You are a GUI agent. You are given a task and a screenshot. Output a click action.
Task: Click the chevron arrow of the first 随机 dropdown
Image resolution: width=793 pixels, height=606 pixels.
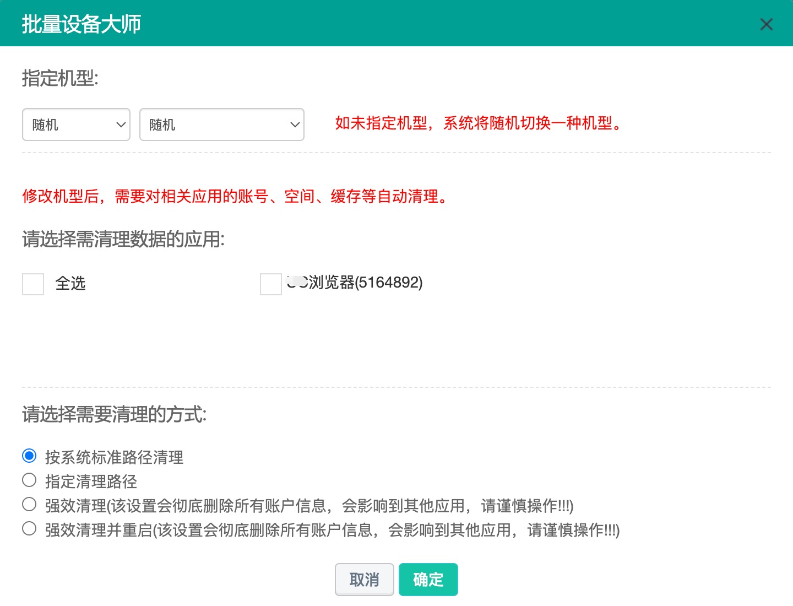coord(121,125)
